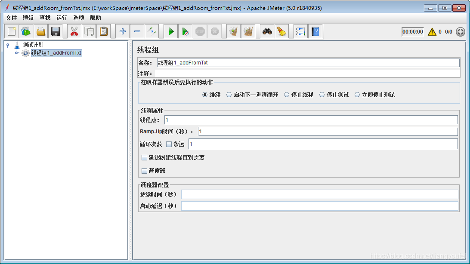470x264 pixels.
Task: Select 测试计划 in the tree
Action: (x=33, y=45)
